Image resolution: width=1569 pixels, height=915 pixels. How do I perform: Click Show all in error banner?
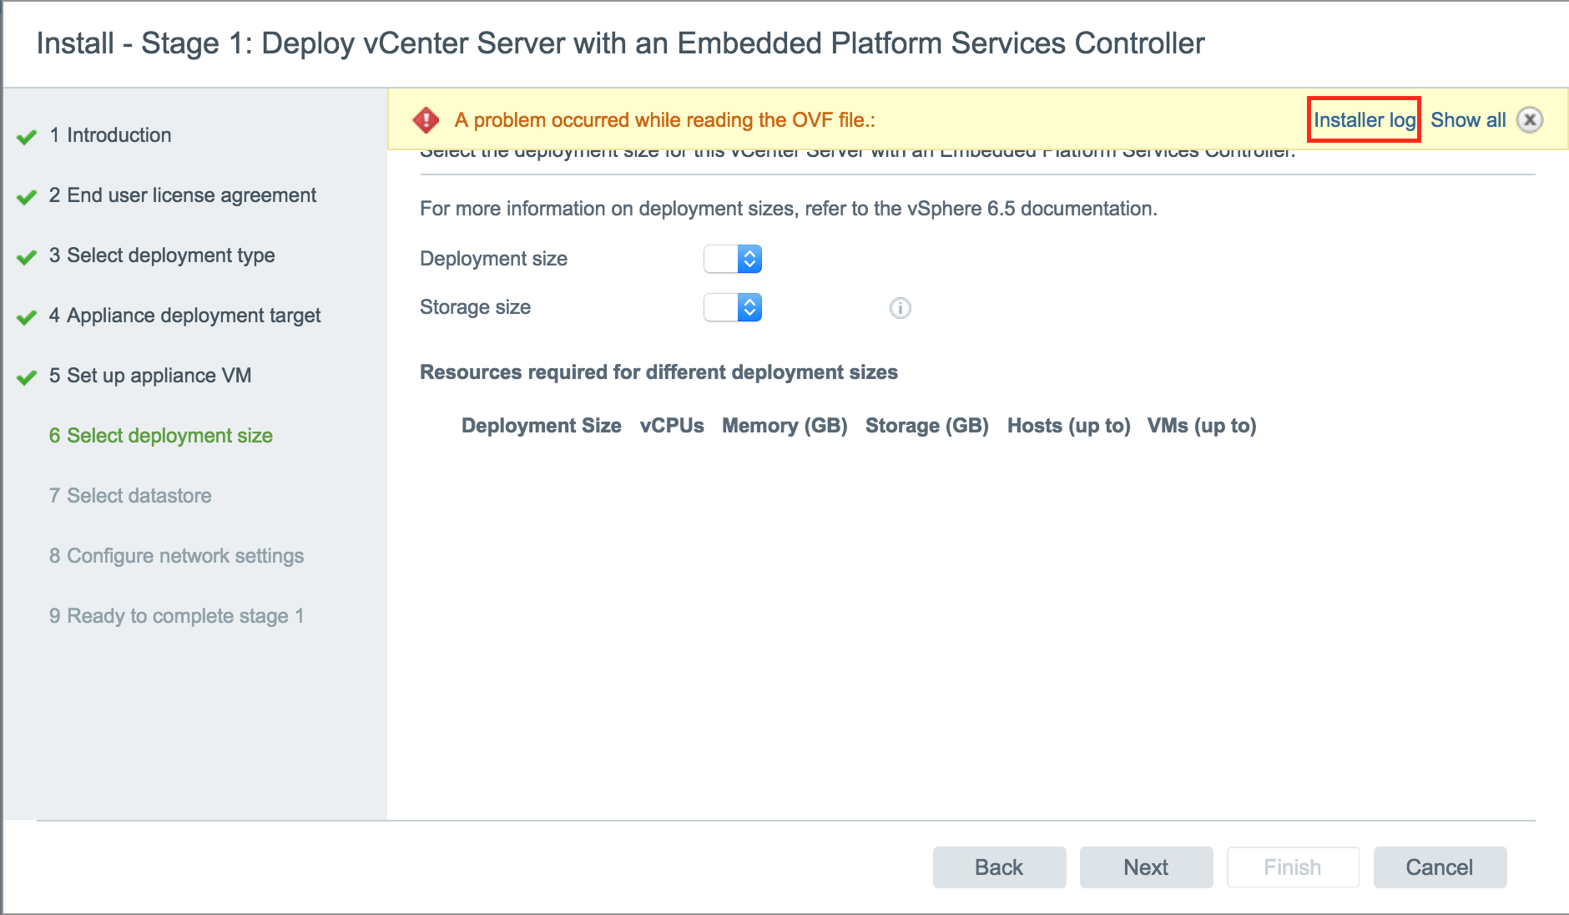(x=1467, y=120)
